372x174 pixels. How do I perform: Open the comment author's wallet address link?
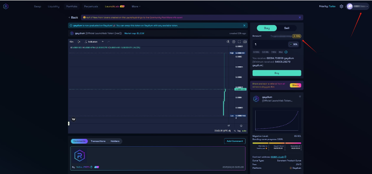(x=83, y=167)
